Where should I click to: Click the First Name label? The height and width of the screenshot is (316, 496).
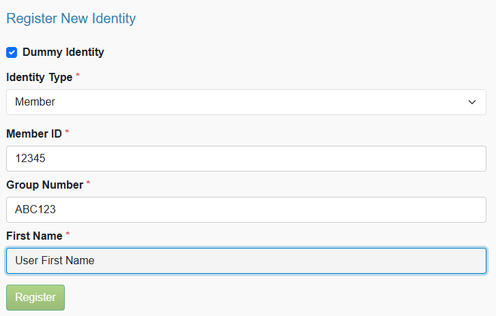click(x=34, y=236)
